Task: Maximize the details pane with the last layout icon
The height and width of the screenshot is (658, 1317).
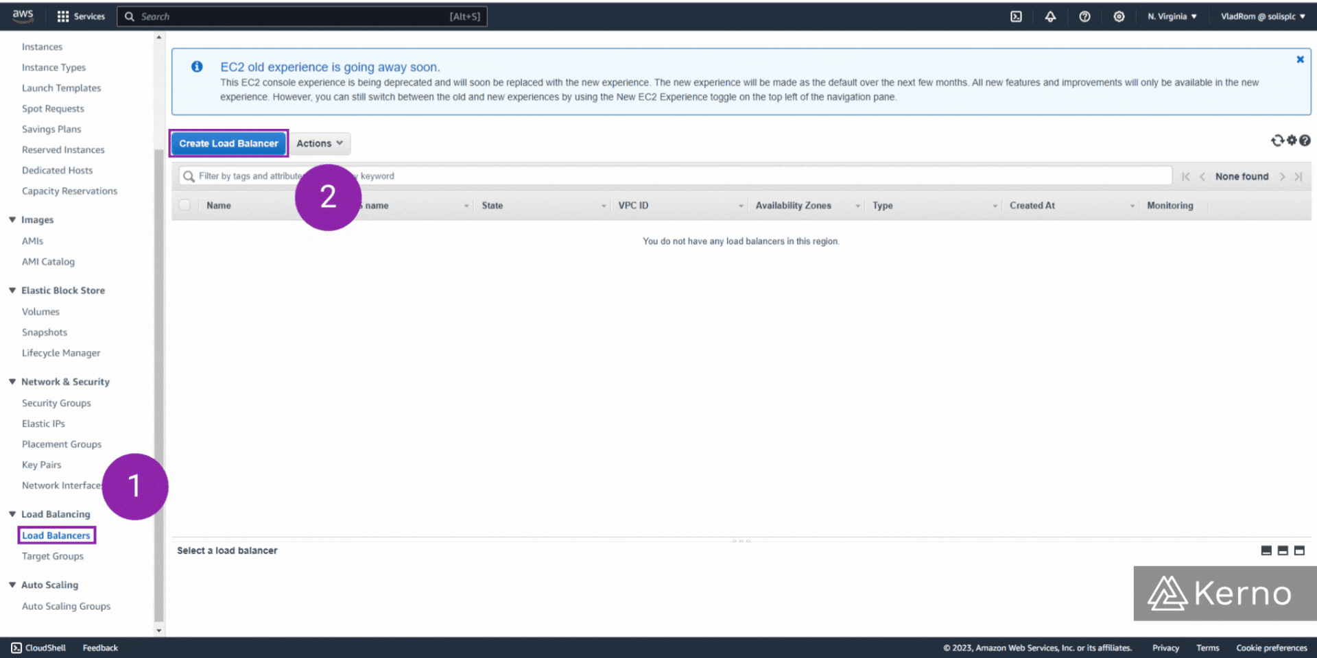Action: point(1299,550)
